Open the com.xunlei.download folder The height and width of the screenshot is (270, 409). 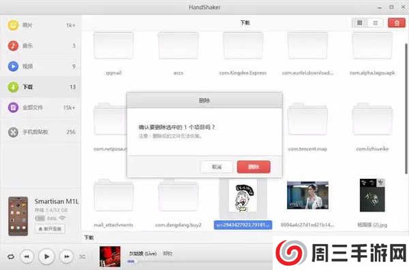[307, 46]
